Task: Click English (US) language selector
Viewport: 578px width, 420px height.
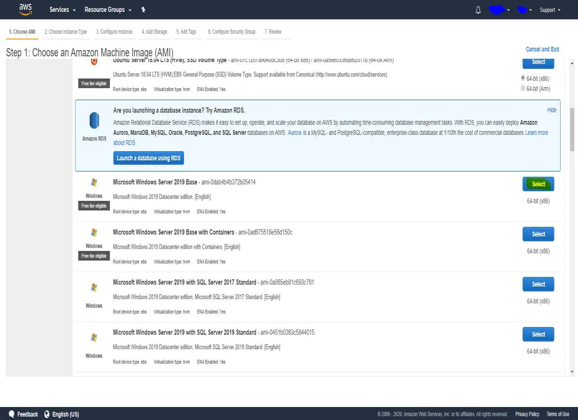Action: (x=66, y=414)
